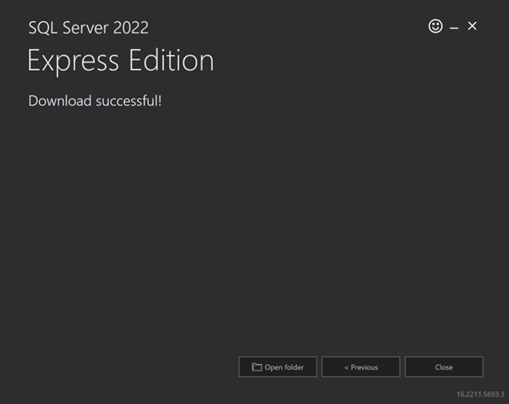Select the version number 16.2211.5693.3

(480, 394)
